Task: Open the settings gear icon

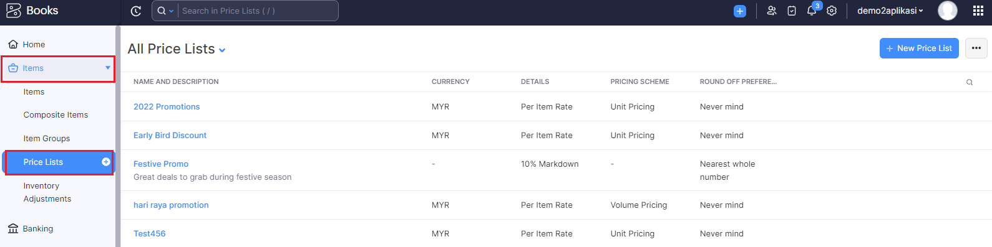Action: click(832, 11)
